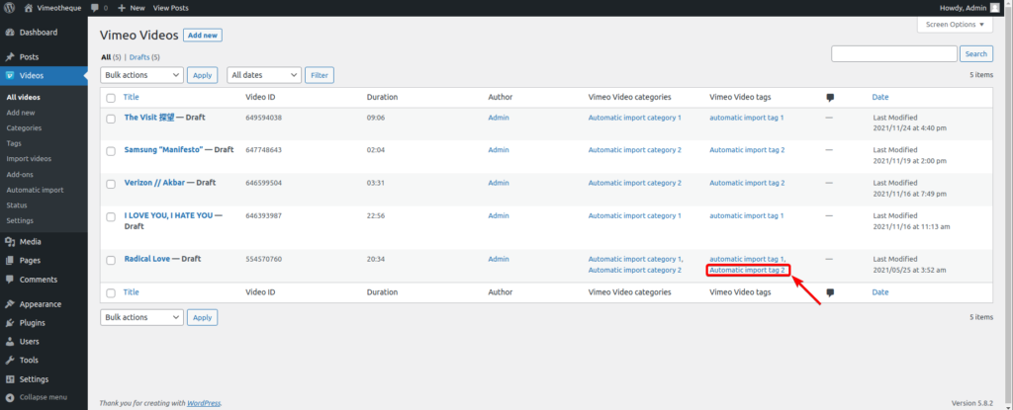
Task: Click the Filter button
Action: pyautogui.click(x=320, y=75)
